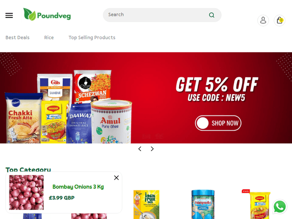The height and width of the screenshot is (219, 292).
Task: Open the user account icon
Action: click(263, 20)
